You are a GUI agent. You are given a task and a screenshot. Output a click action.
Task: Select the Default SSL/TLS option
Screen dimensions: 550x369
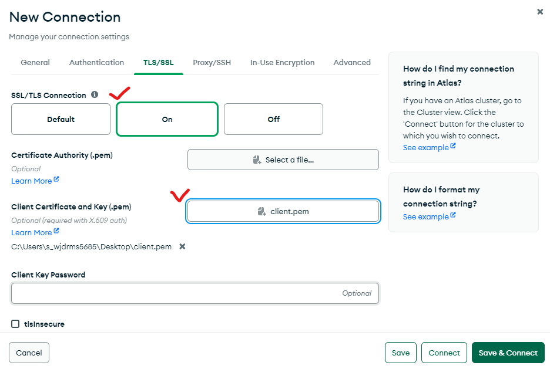click(61, 119)
